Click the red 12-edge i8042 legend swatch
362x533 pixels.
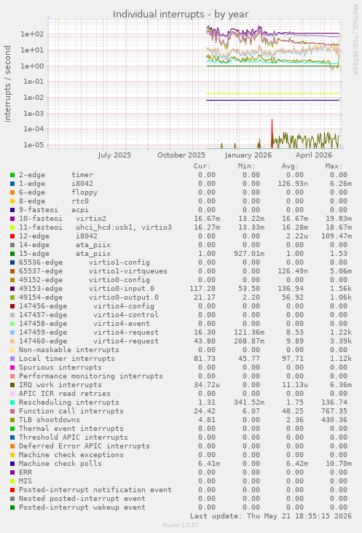click(12, 236)
